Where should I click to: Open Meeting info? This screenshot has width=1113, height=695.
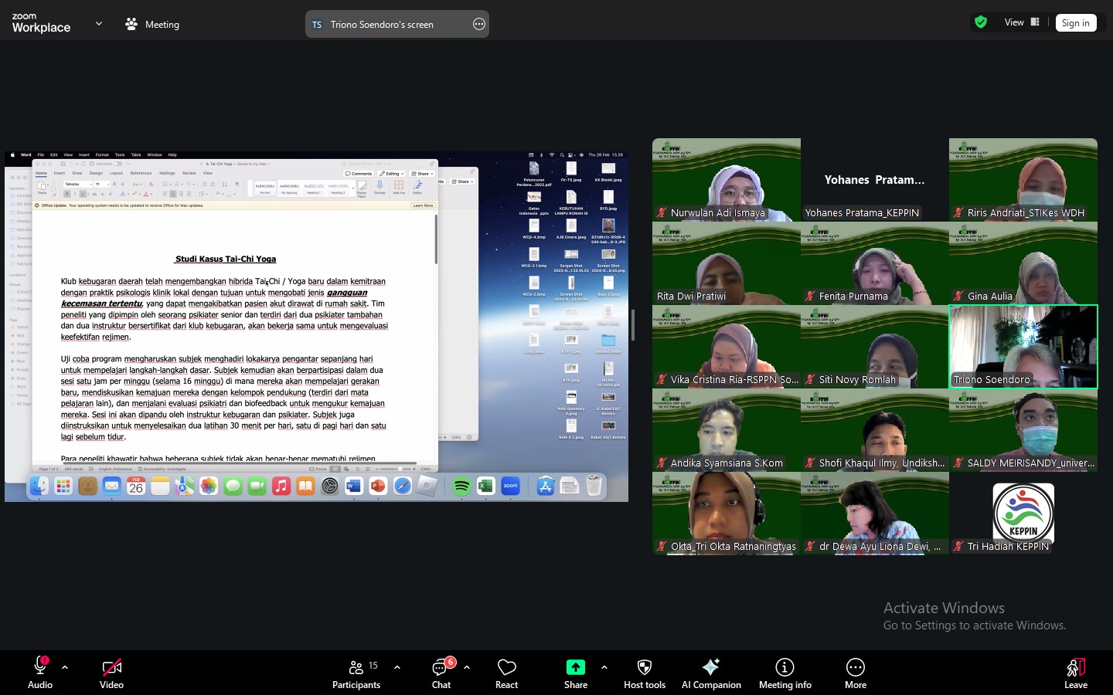pyautogui.click(x=785, y=672)
